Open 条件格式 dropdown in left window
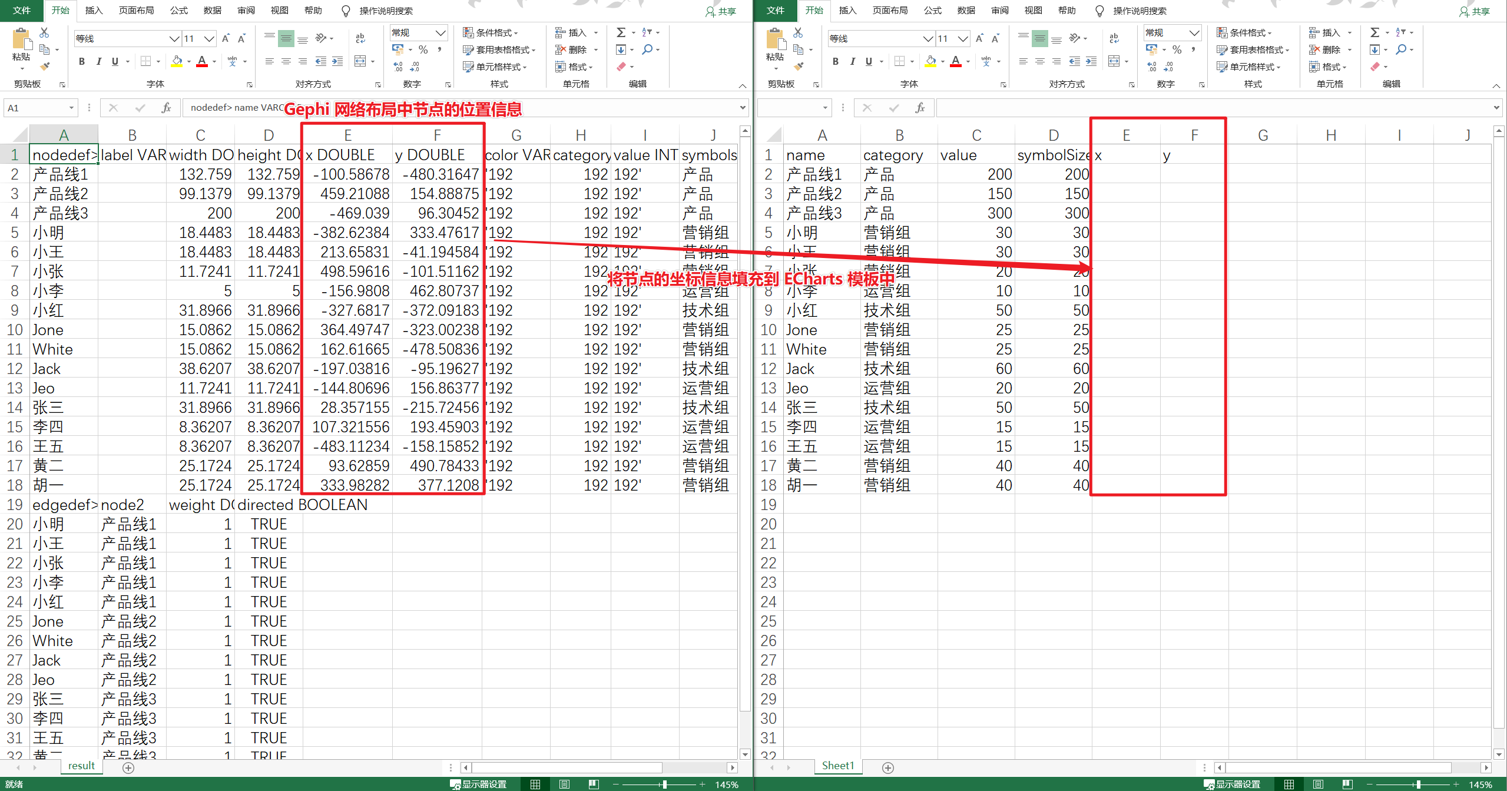This screenshot has height=791, width=1507. 490,32
